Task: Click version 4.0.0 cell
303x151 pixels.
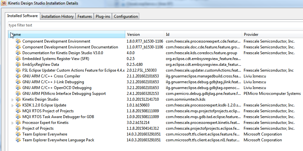Action: 131,53
